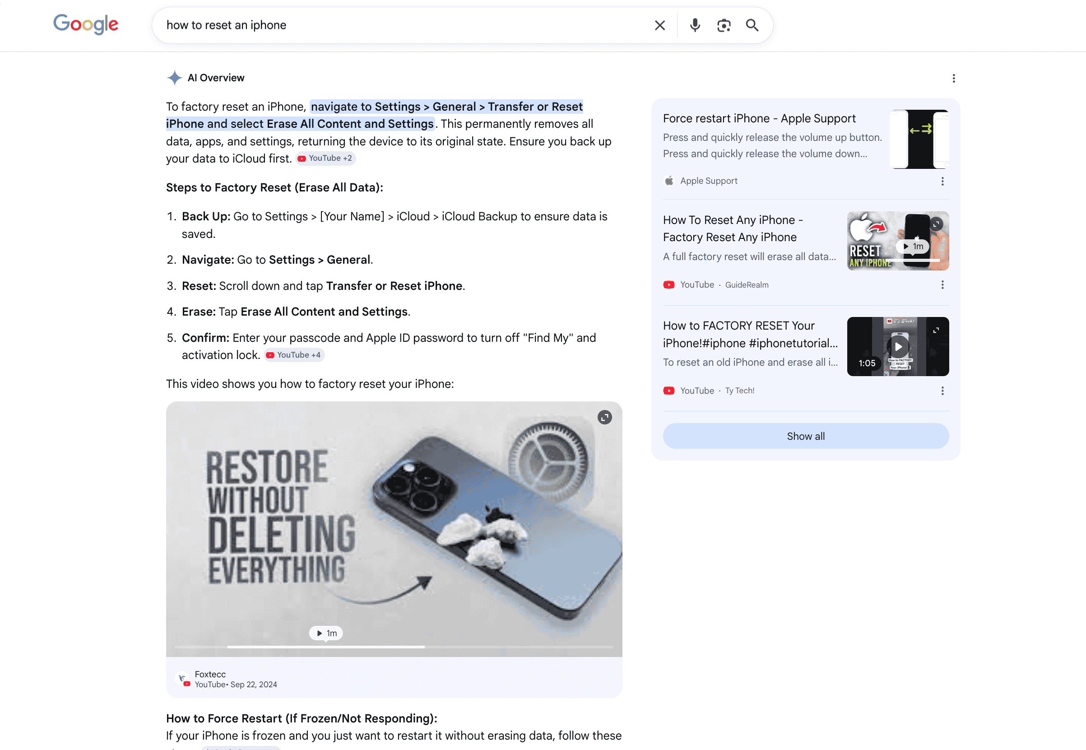Click the magnifying glass search button
This screenshot has height=750, width=1086.
pos(752,25)
